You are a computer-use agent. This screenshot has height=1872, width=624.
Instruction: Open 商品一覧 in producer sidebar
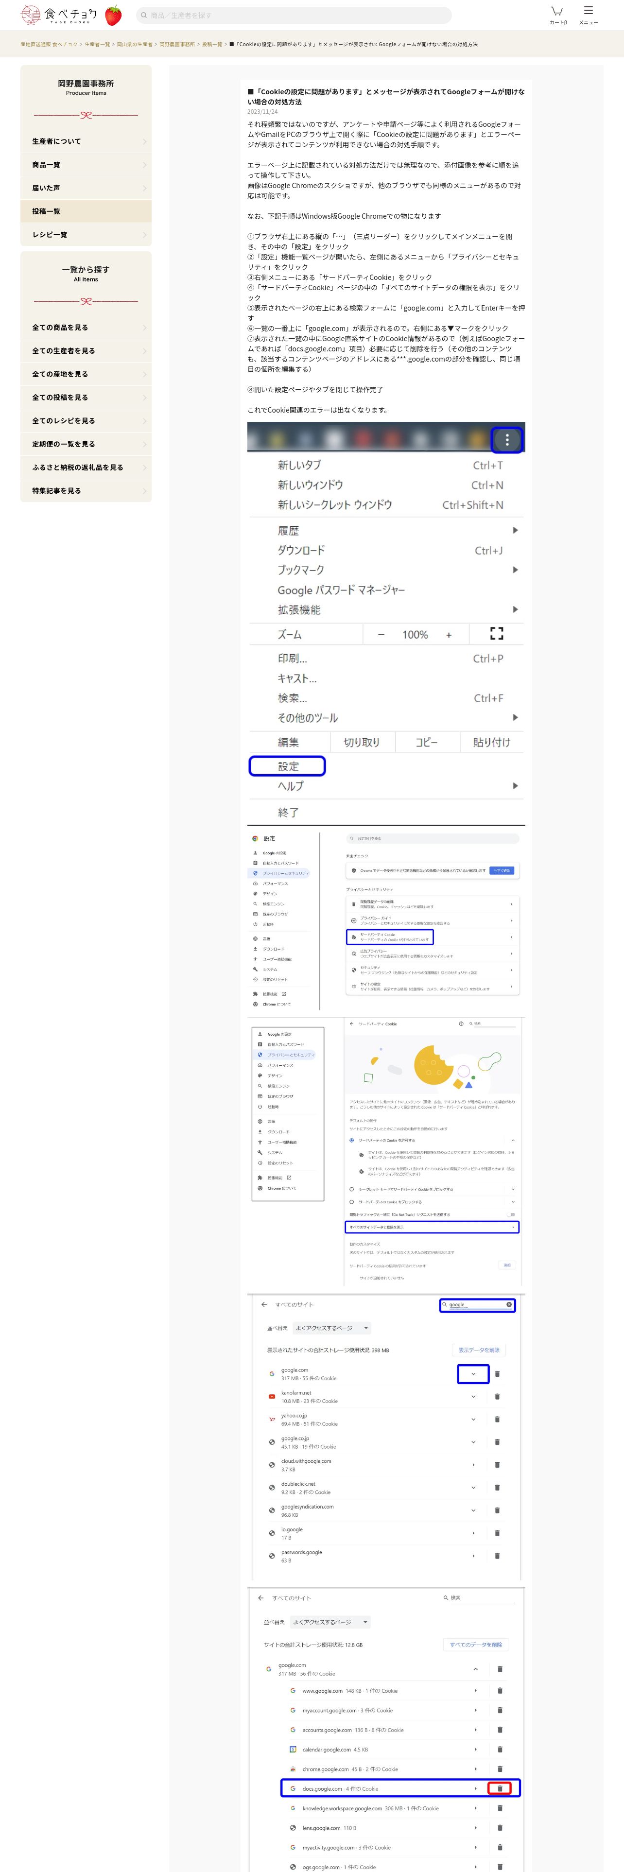[x=86, y=165]
